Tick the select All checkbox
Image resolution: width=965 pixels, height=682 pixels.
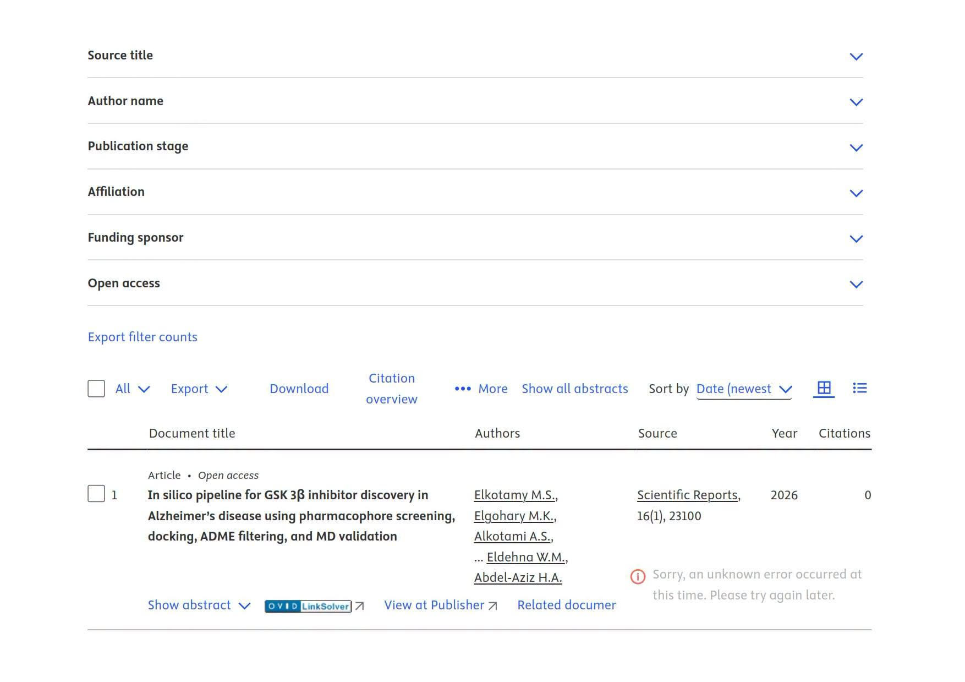(x=96, y=389)
